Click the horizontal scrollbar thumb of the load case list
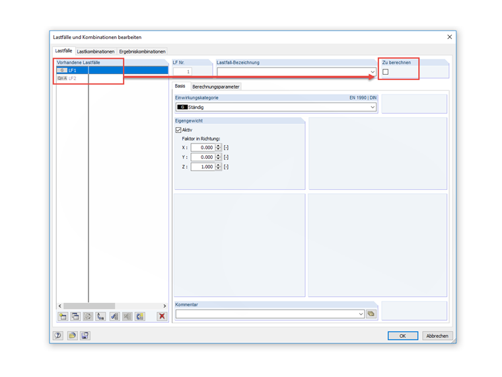Screen dimensions: 502x377 pos(89,306)
